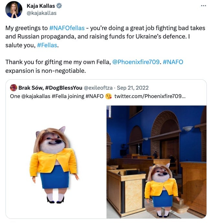Visit the @Phoenixfire709 mention
The width and height of the screenshot is (212, 223).
[136, 61]
